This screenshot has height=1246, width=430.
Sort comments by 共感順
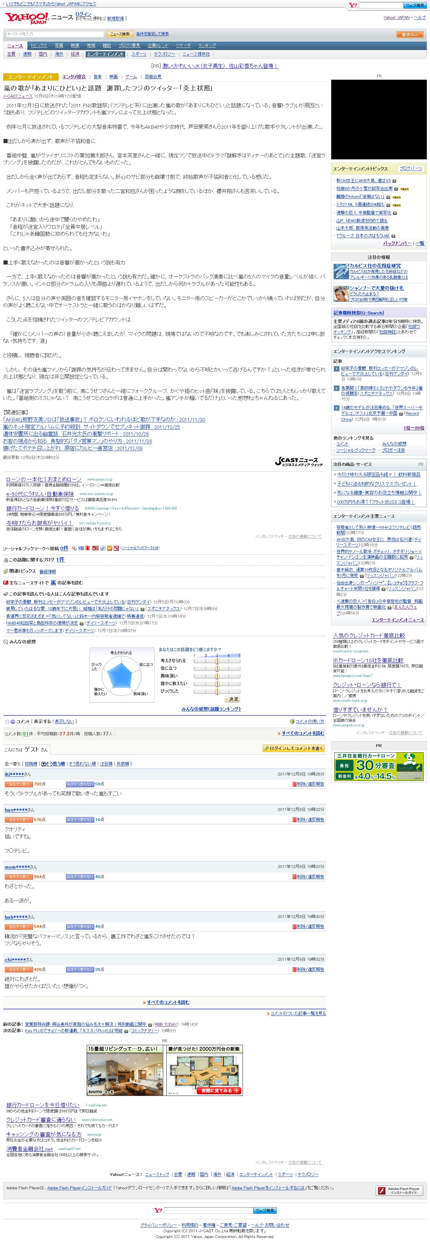coord(123,764)
